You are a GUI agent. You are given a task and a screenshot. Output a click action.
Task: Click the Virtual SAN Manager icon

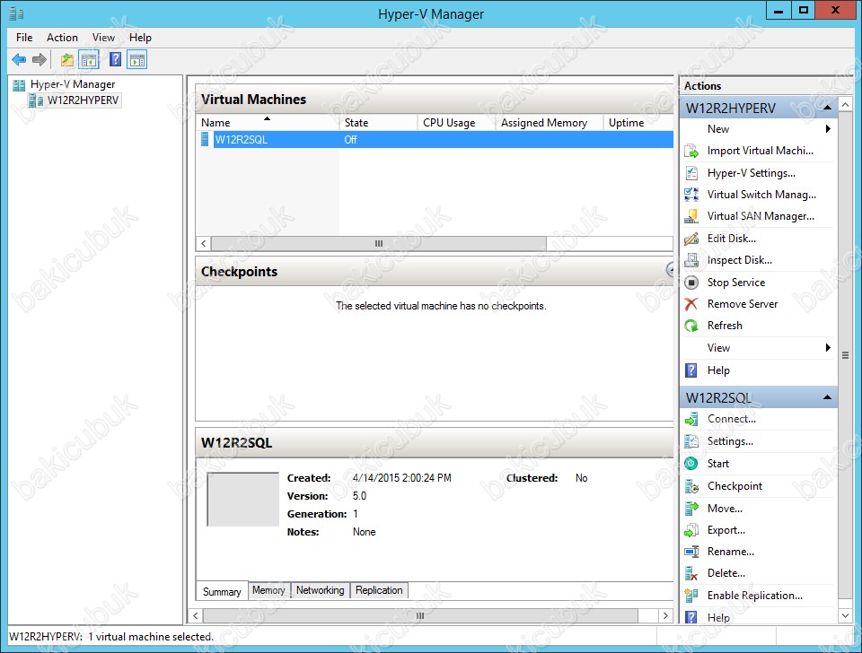(691, 216)
